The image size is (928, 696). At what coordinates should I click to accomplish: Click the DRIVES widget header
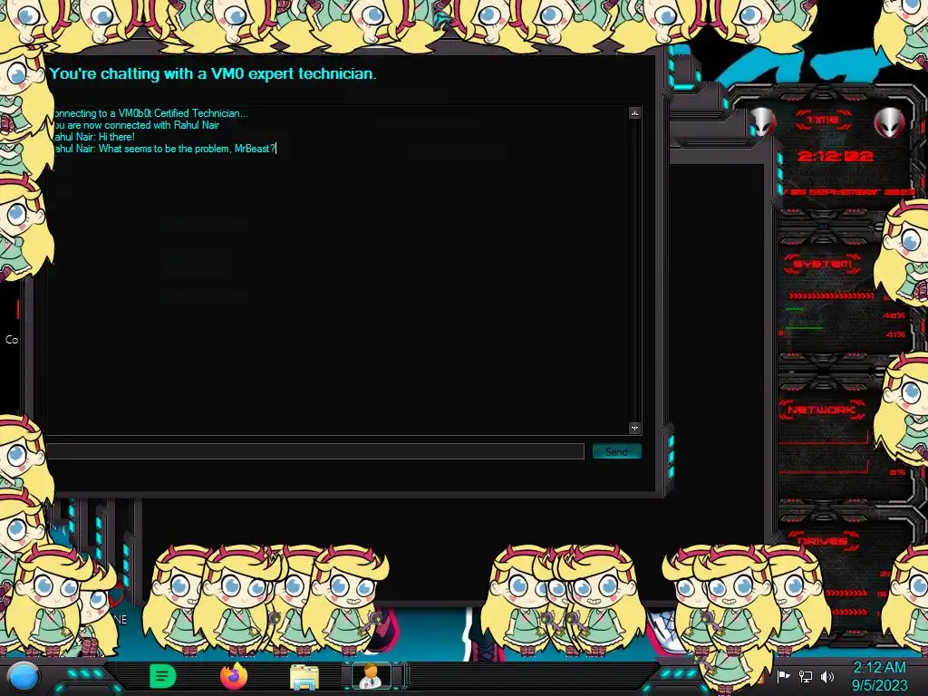tap(823, 541)
